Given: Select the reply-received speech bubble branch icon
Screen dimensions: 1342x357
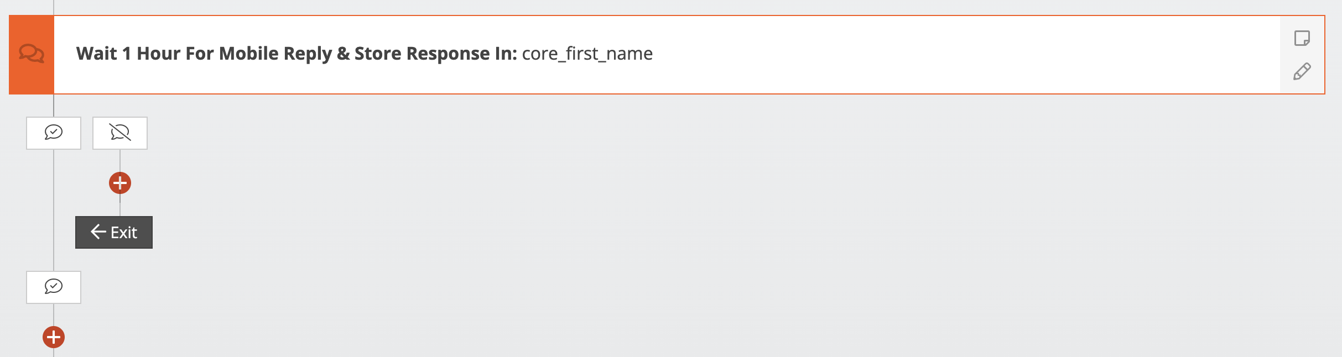Looking at the screenshot, I should pos(53,133).
